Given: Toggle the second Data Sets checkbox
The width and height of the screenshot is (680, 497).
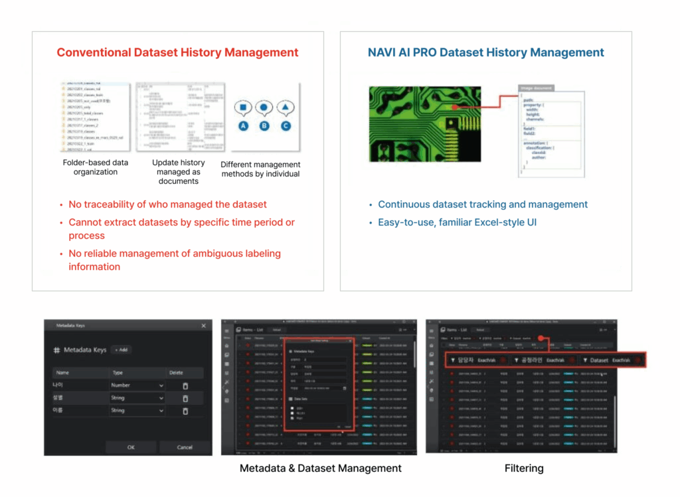Looking at the screenshot, I should point(293,414).
